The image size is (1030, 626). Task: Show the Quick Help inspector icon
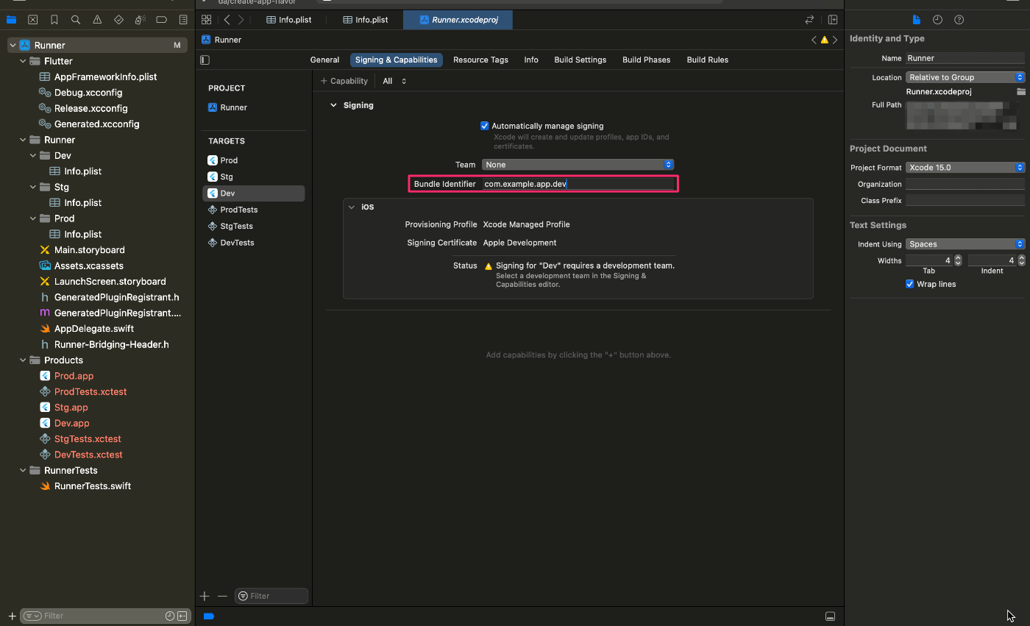coord(959,20)
